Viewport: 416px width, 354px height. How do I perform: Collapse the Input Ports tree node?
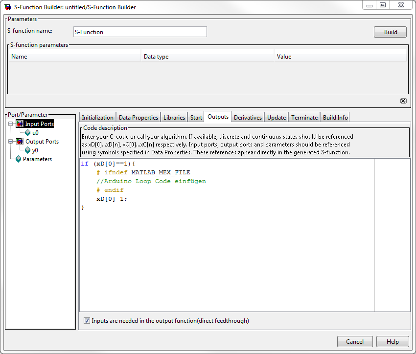10,124
